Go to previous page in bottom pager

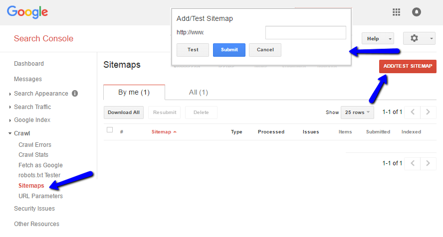pyautogui.click(x=413, y=163)
